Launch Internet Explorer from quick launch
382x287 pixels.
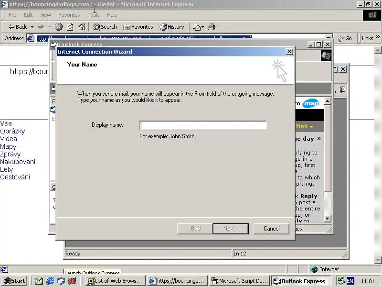pyautogui.click(x=50, y=281)
